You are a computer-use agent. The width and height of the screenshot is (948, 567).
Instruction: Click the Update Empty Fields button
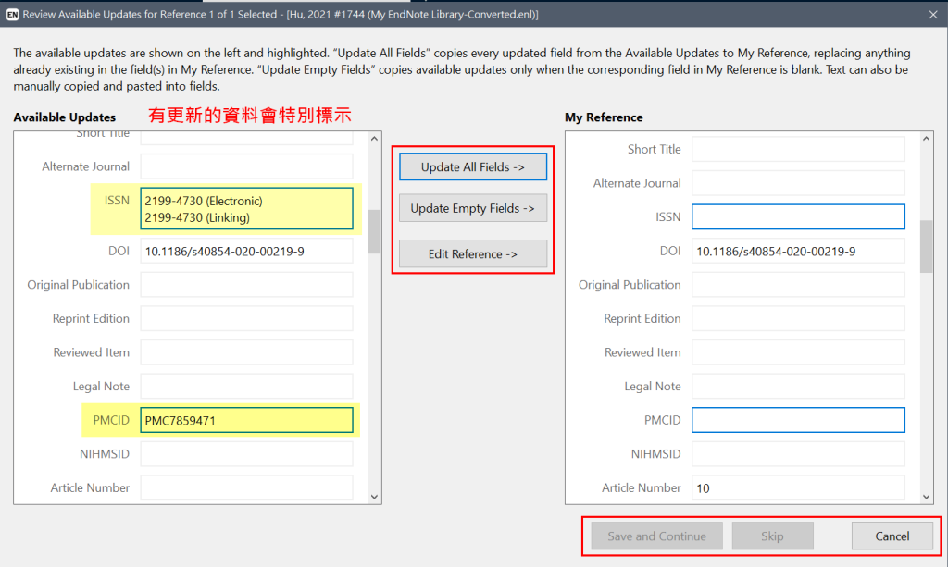point(473,208)
